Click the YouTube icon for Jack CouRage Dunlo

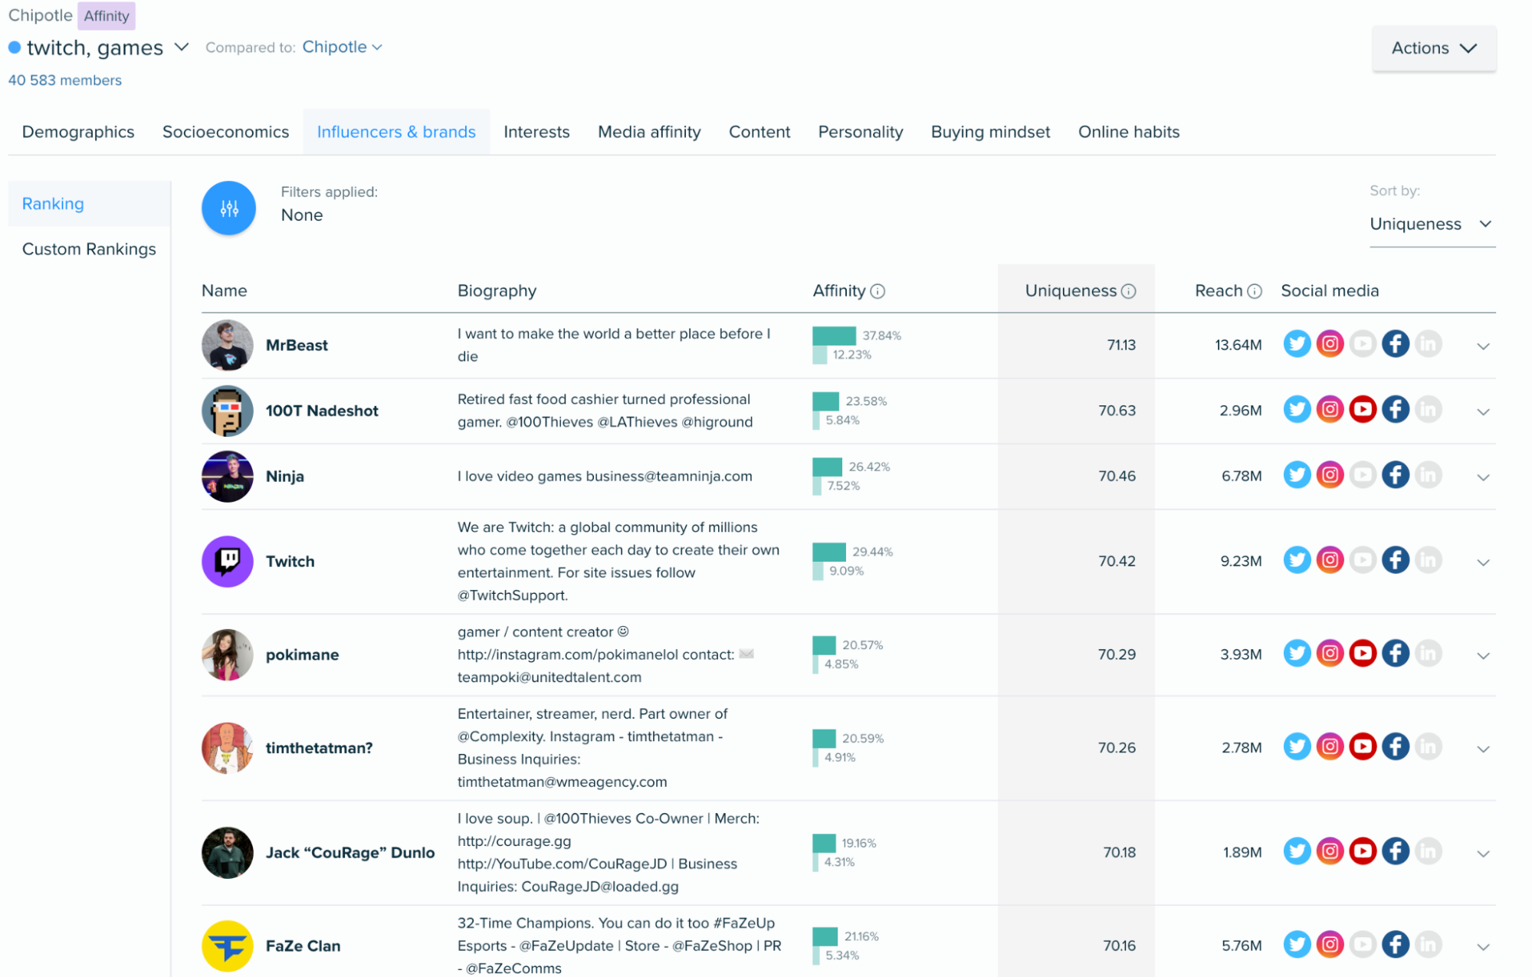click(x=1361, y=852)
